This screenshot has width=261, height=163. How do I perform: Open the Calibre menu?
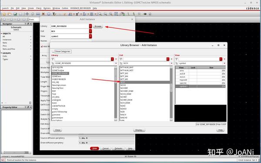(x=65, y=8)
